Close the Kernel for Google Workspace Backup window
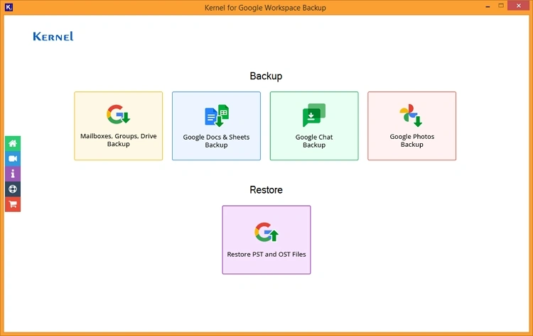 pyautogui.click(x=518, y=6)
